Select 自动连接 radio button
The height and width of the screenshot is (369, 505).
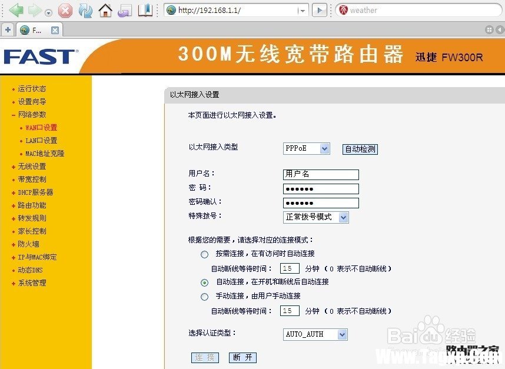[x=204, y=282]
